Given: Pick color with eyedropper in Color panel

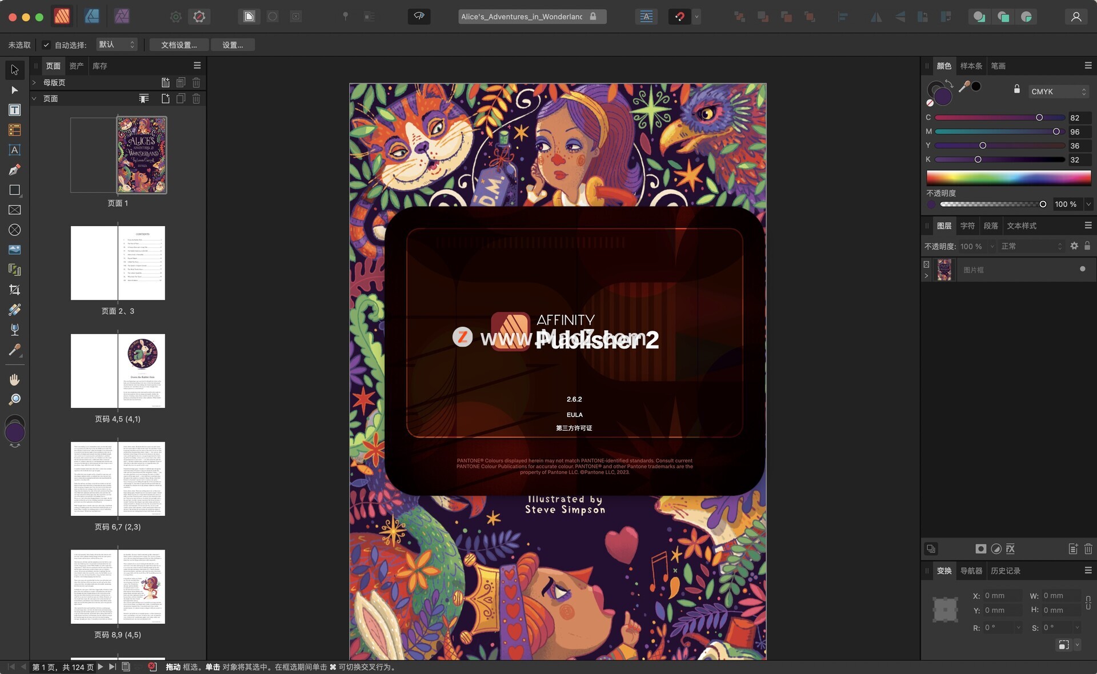Looking at the screenshot, I should pos(964,87).
